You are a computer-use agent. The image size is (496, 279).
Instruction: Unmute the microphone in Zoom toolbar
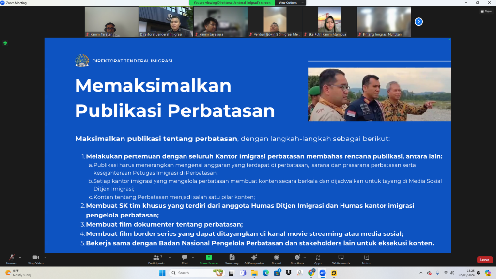click(12, 260)
